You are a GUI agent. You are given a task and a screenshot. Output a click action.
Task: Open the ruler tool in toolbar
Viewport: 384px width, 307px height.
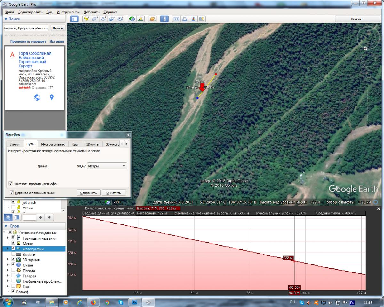click(x=164, y=19)
